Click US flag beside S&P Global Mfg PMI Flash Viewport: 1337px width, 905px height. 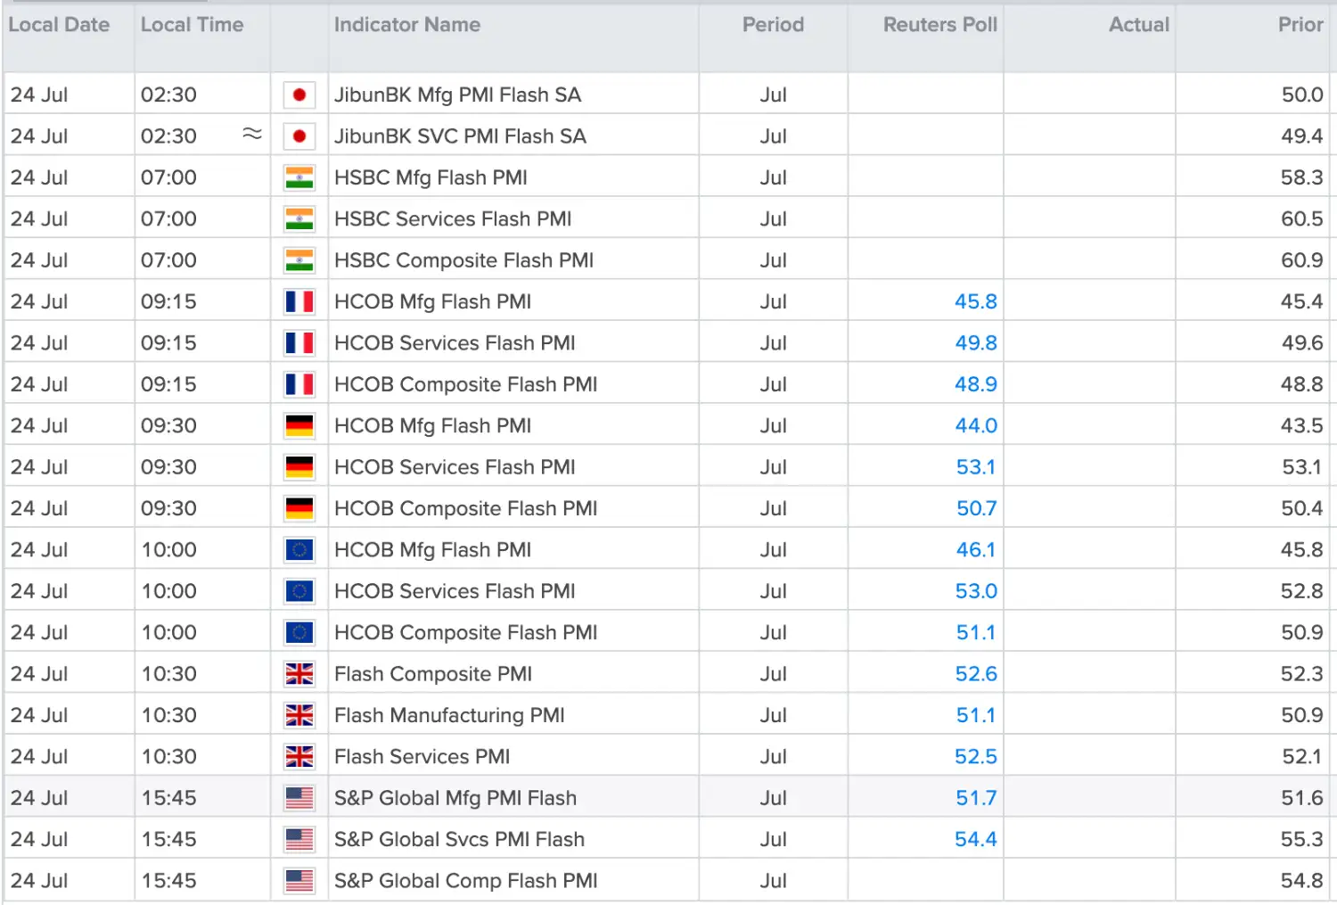pyautogui.click(x=299, y=798)
